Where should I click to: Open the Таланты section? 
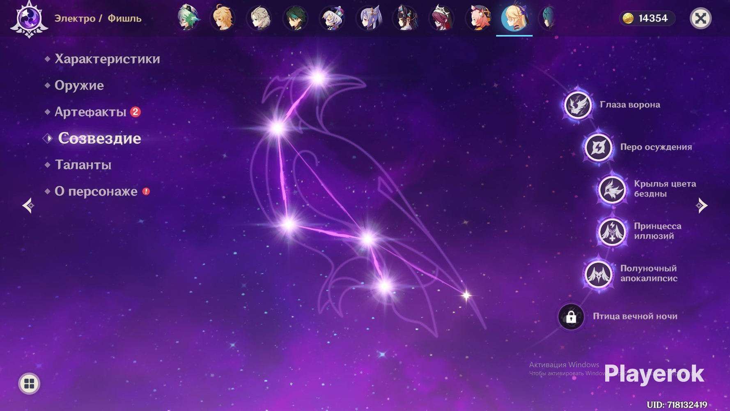(83, 165)
